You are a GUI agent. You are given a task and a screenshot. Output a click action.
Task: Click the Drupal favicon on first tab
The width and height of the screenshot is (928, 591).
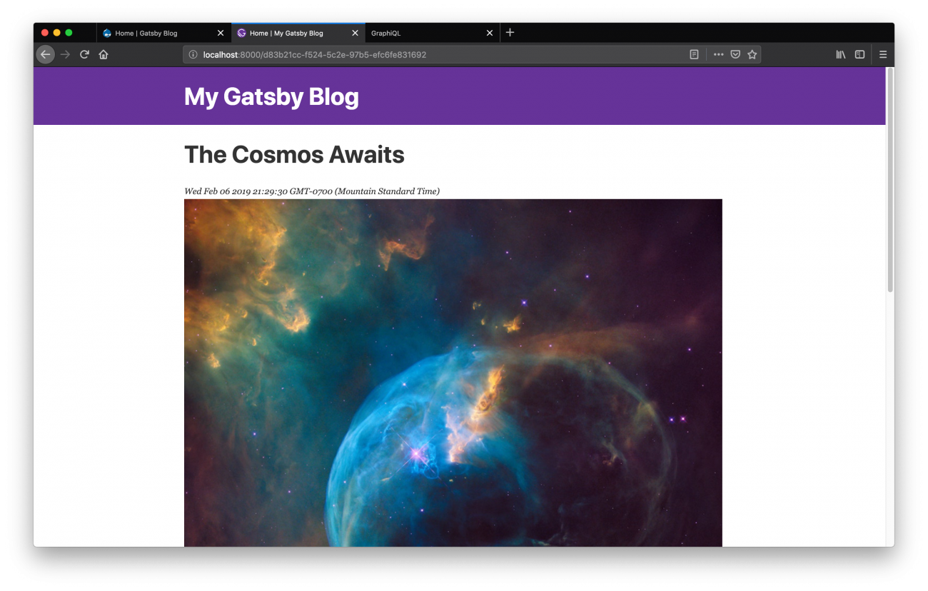107,33
